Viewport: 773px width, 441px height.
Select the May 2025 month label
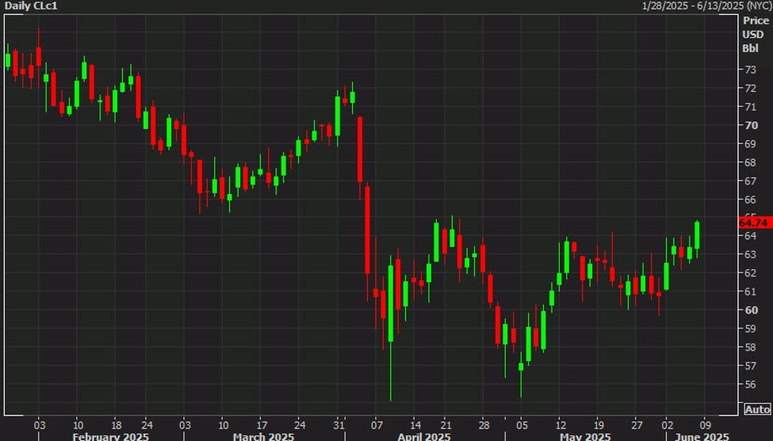(x=584, y=436)
